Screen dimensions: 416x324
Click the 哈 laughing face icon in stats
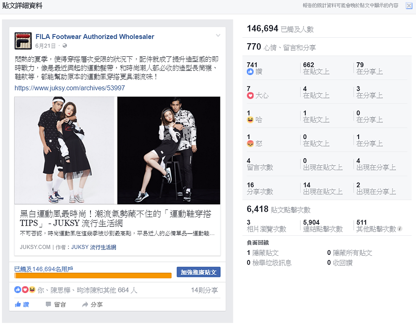250,120
